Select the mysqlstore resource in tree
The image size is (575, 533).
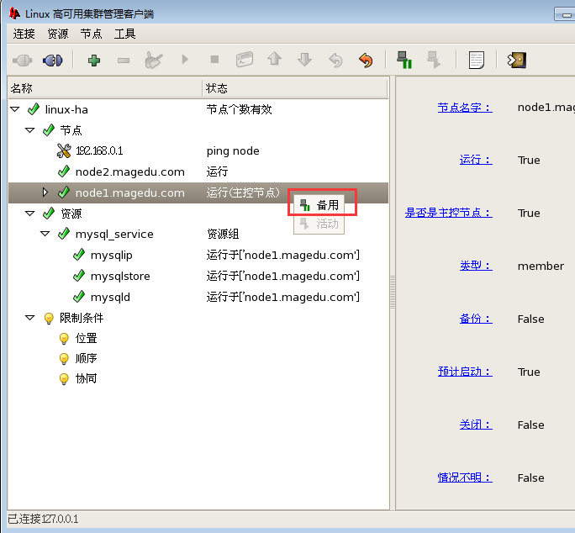tap(120, 277)
